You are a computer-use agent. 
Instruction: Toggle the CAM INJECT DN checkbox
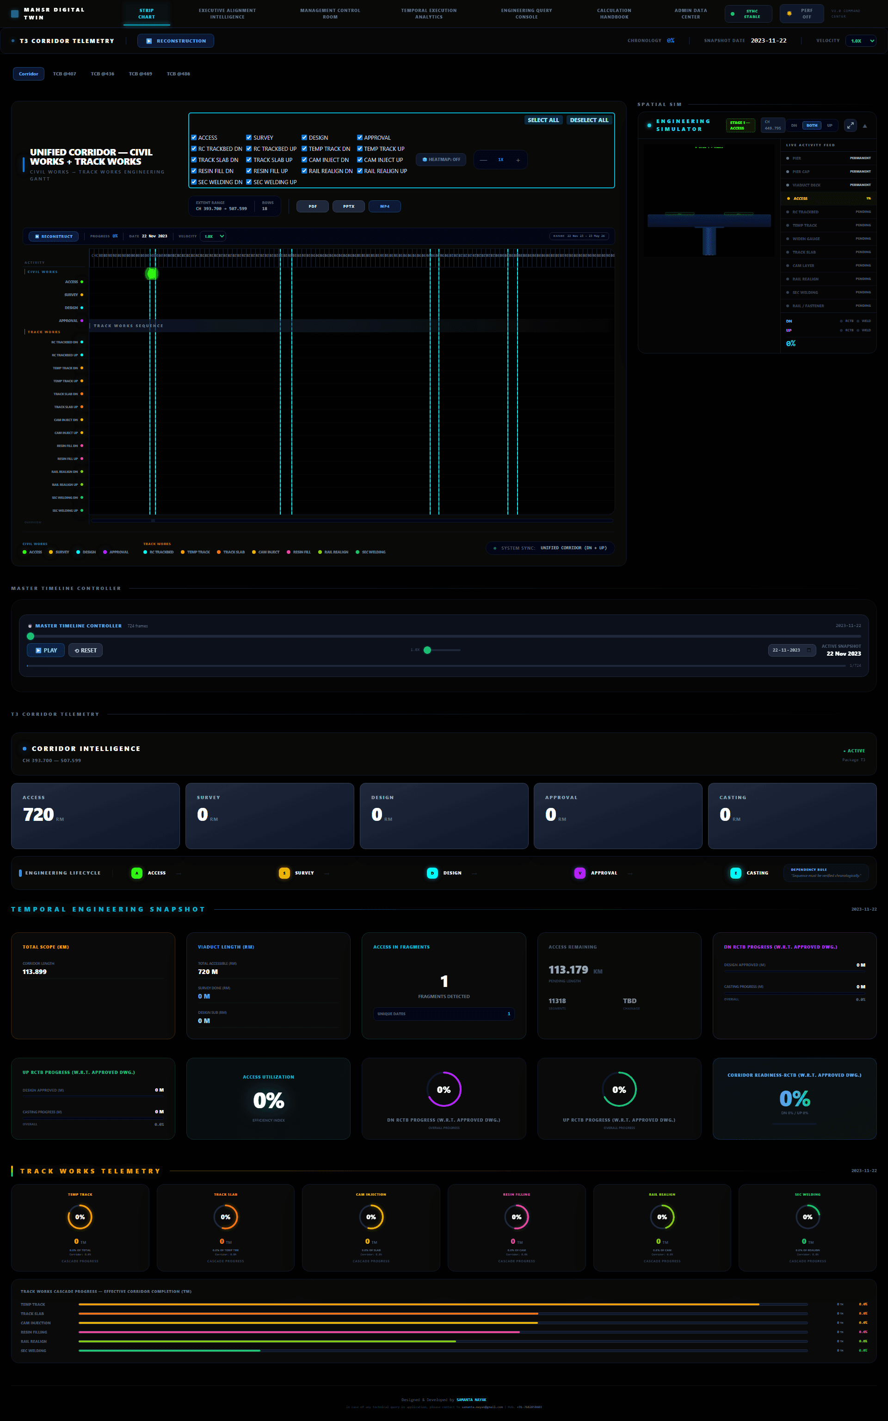click(304, 160)
